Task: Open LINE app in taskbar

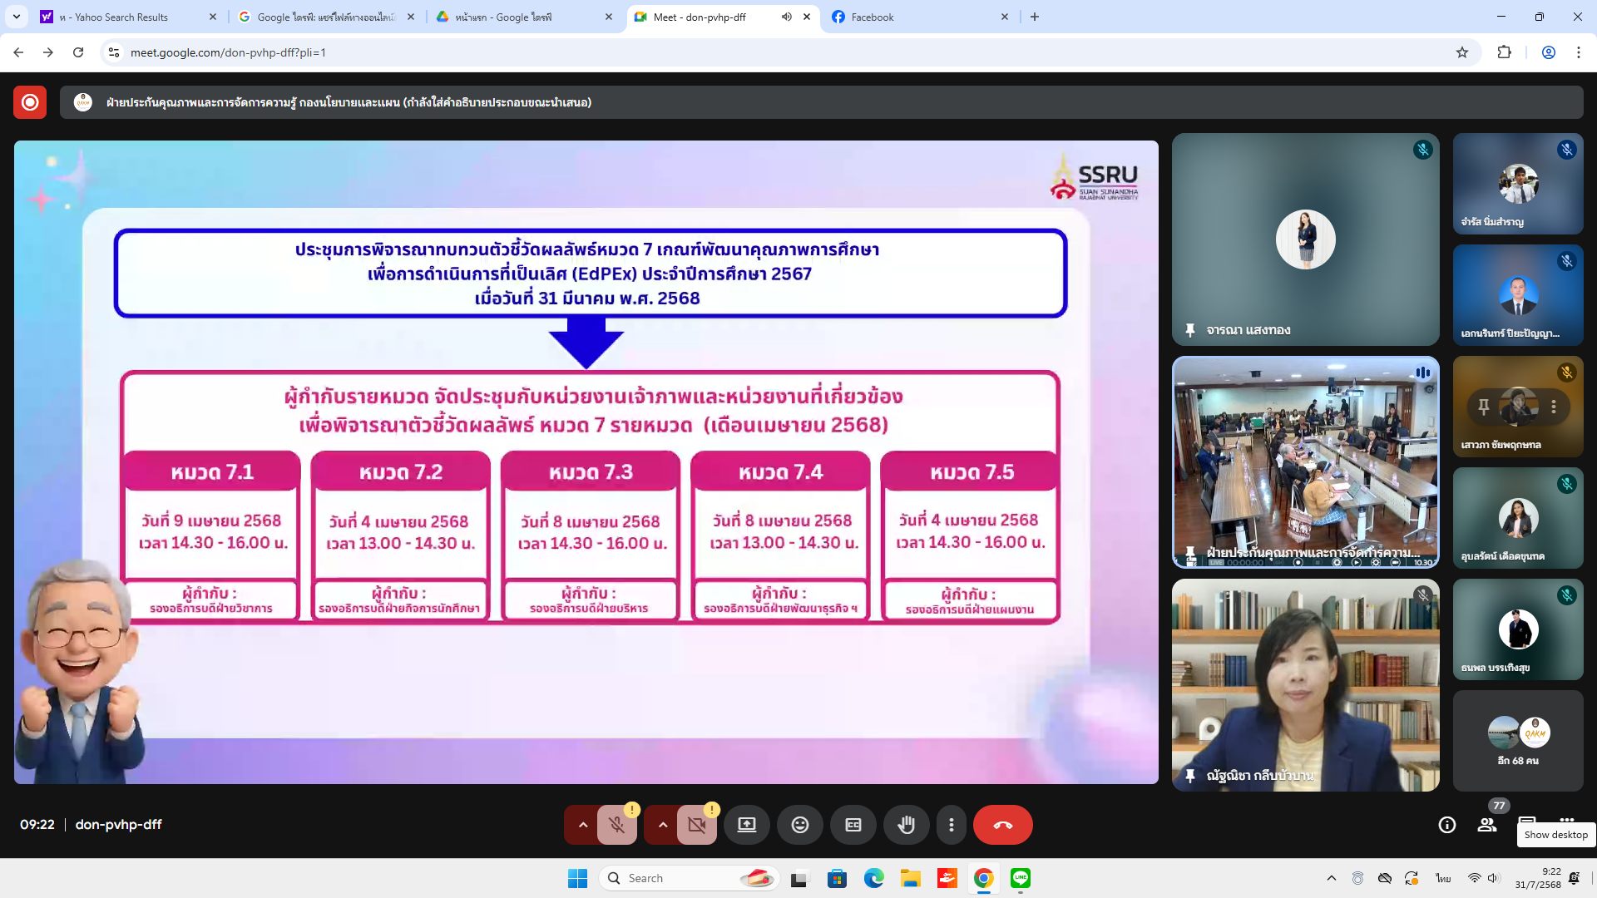Action: tap(1020, 878)
